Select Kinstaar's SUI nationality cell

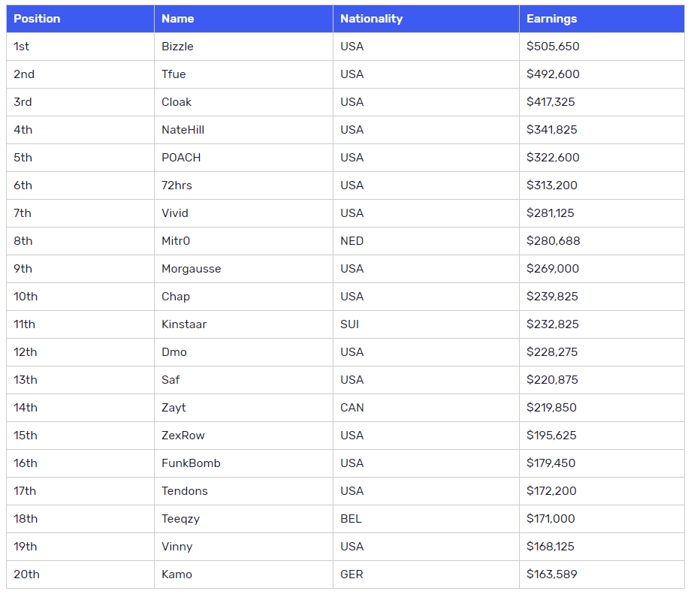tap(426, 324)
